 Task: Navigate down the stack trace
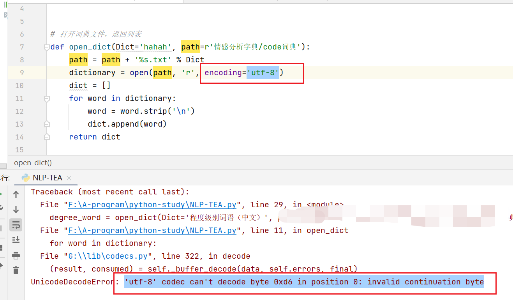[16, 209]
